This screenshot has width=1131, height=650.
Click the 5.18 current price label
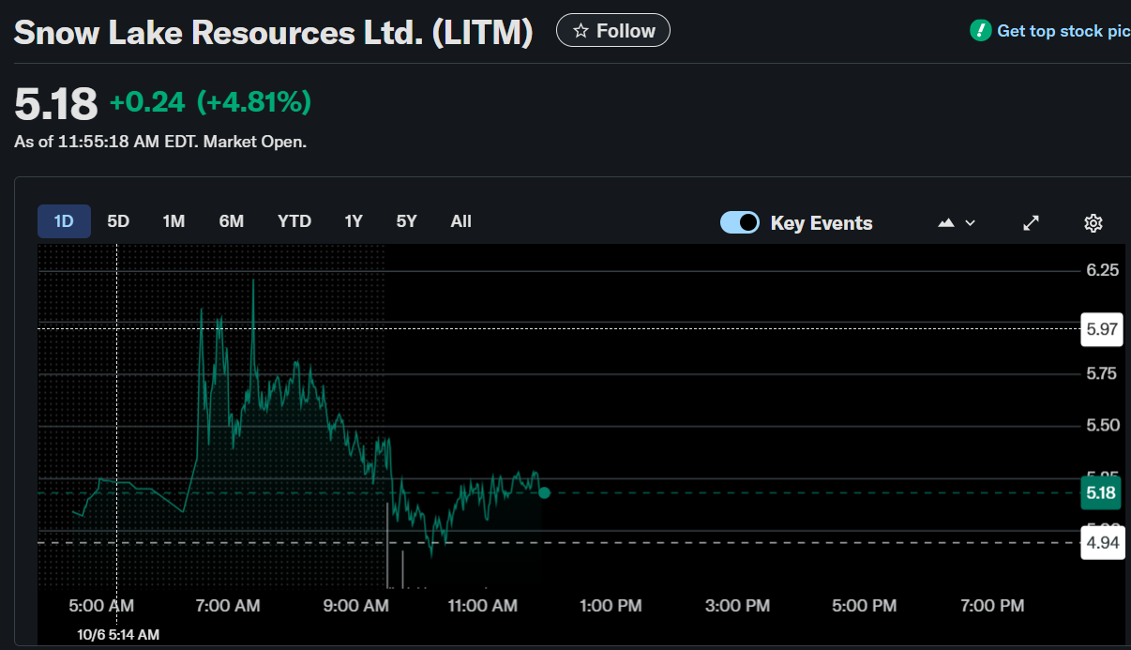click(x=1101, y=492)
